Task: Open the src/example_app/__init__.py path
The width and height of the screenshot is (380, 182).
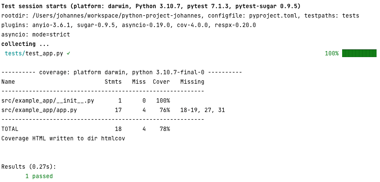Action: [x=48, y=100]
